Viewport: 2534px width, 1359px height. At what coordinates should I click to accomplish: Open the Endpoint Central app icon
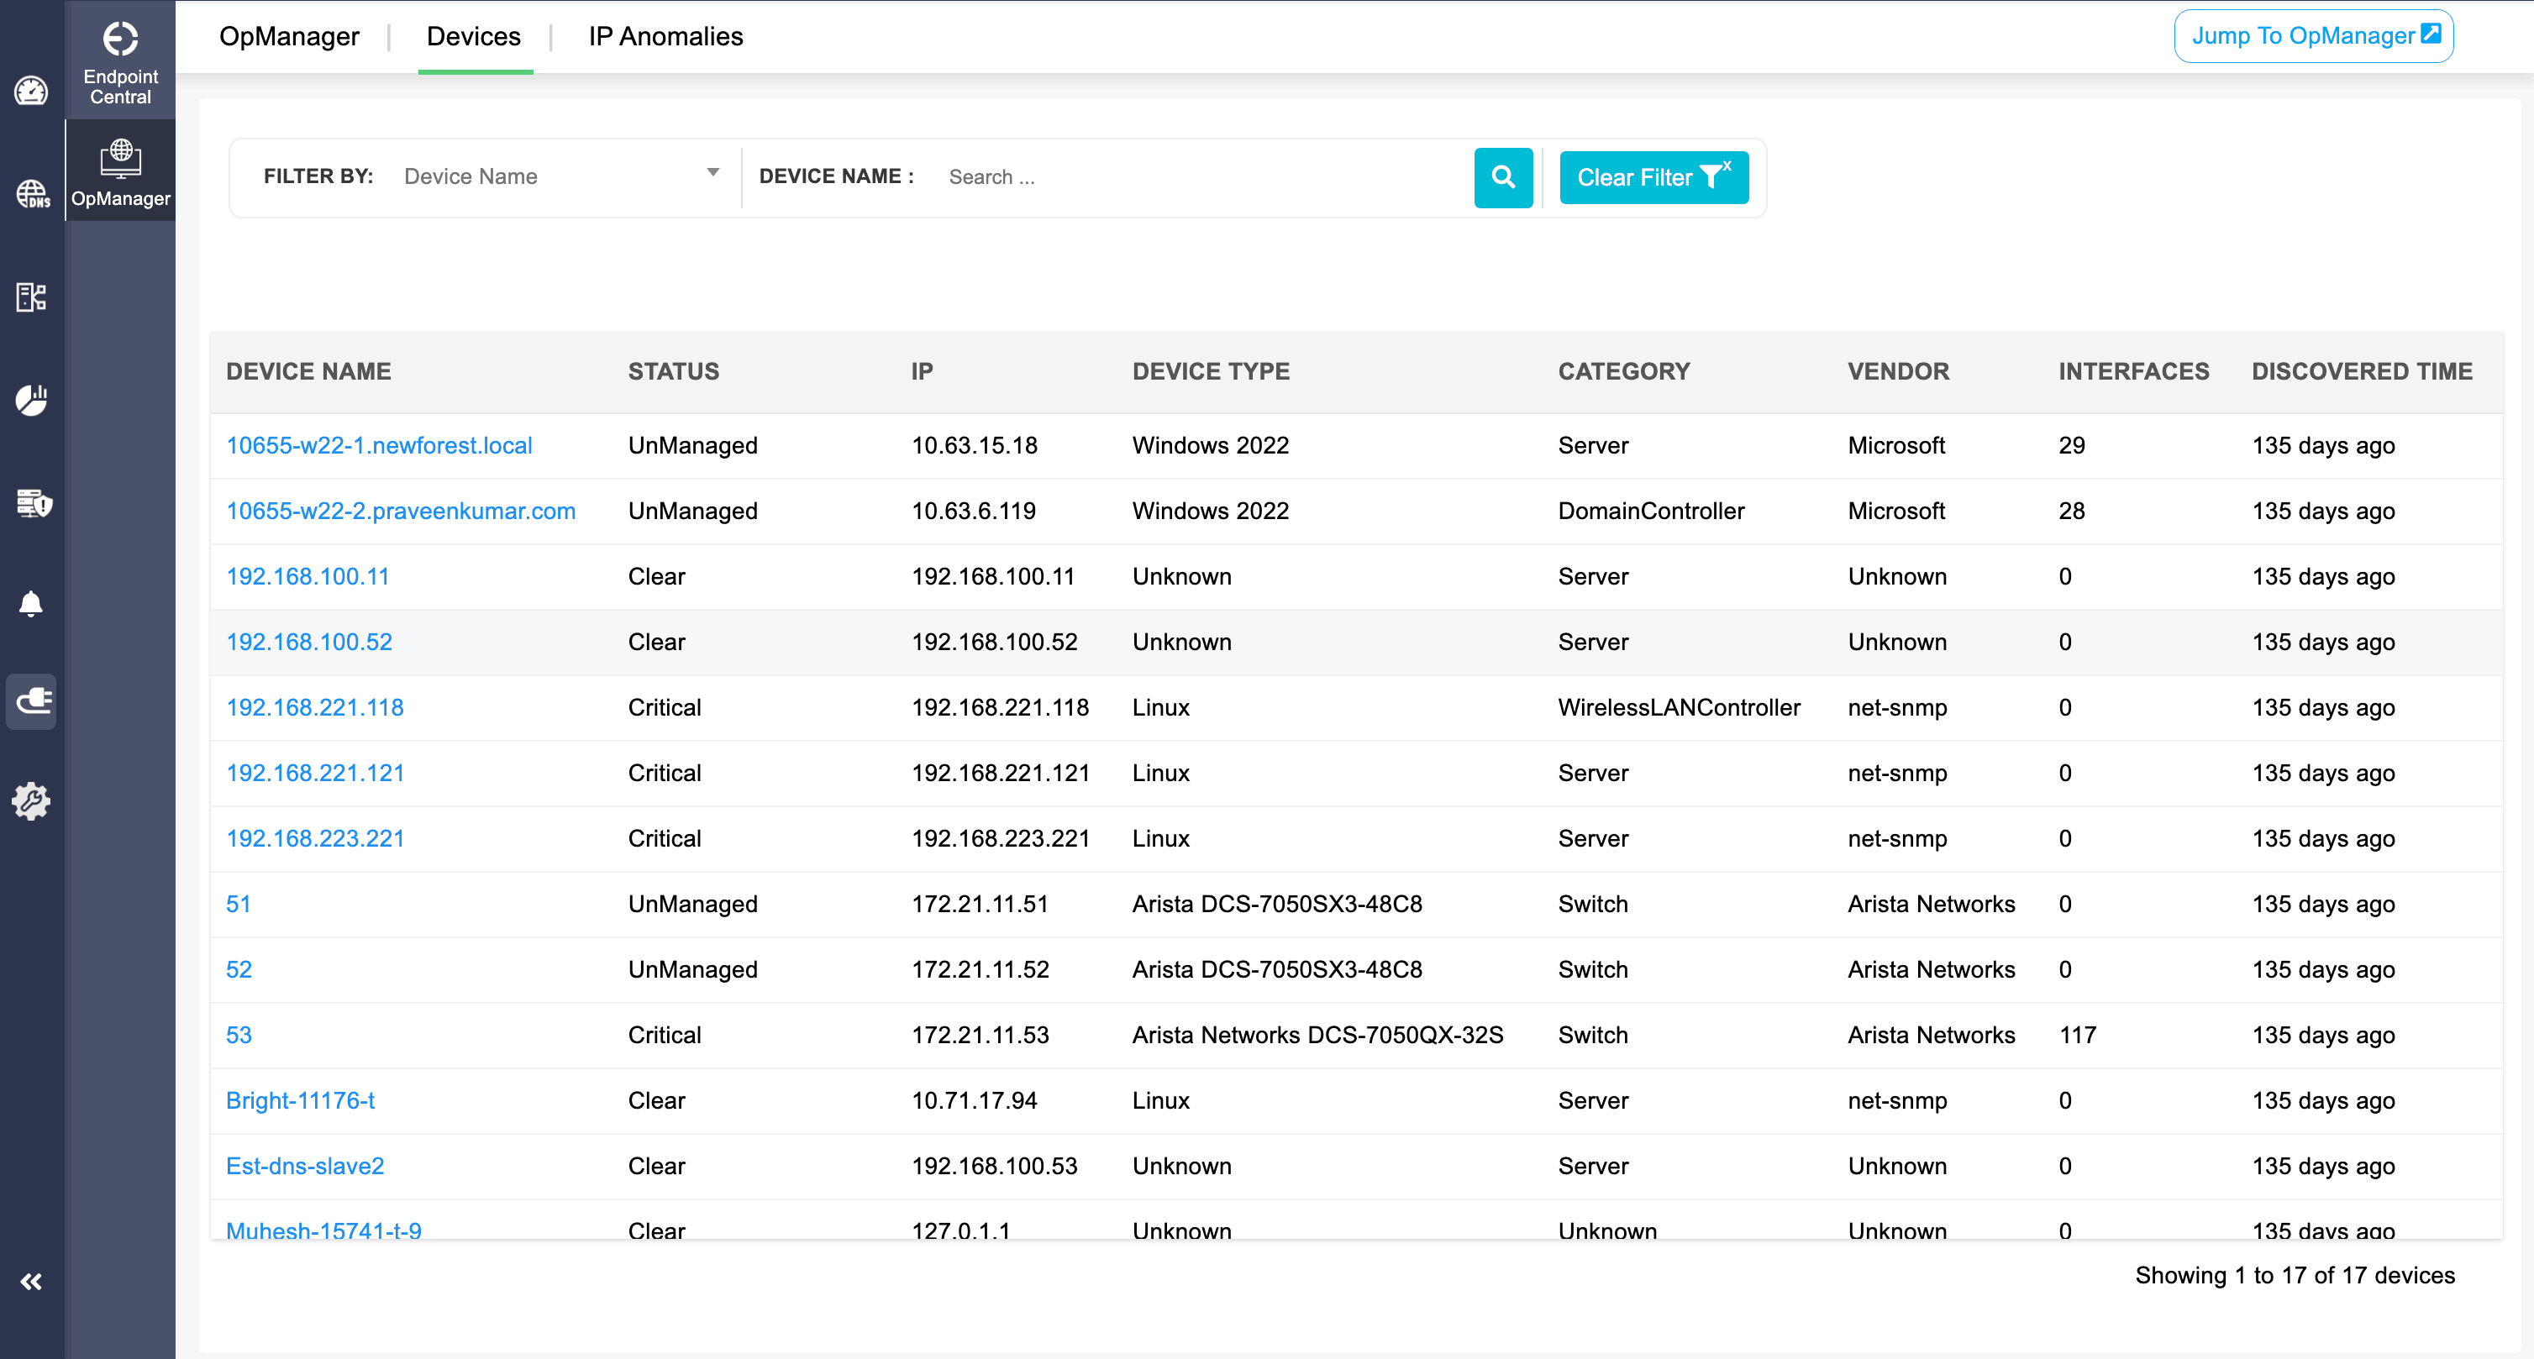120,59
